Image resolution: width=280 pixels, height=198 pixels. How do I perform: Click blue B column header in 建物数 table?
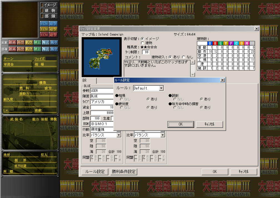pos(210,43)
